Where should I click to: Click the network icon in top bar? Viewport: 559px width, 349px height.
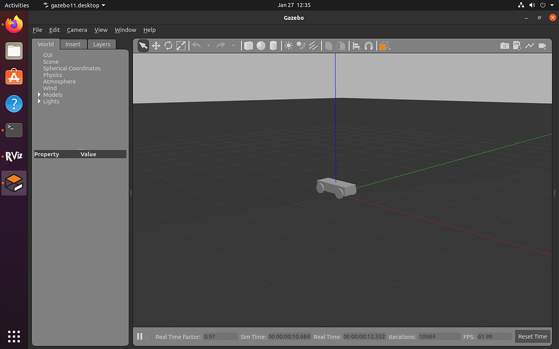[x=521, y=5]
